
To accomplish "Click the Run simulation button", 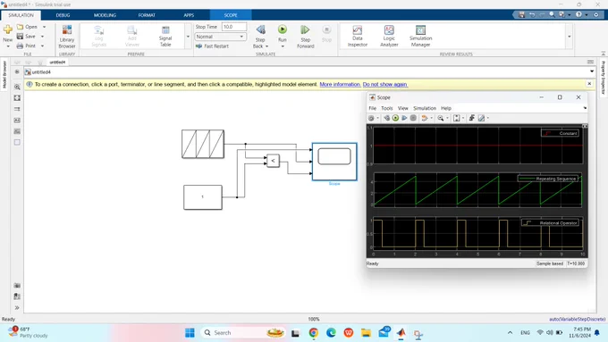I will tap(283, 29).
